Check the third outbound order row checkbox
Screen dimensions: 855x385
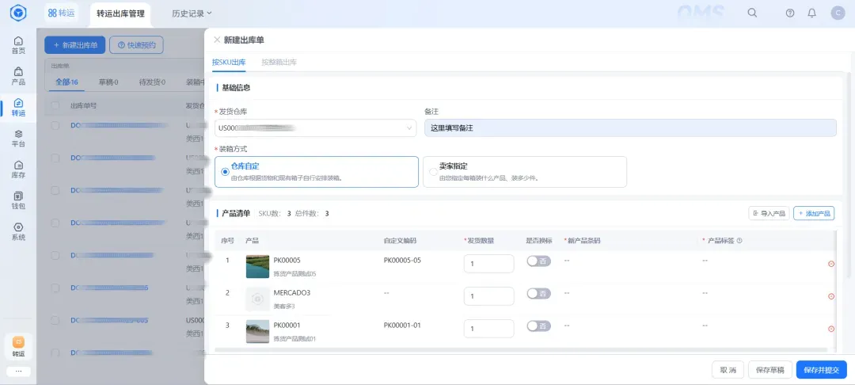coord(55,190)
